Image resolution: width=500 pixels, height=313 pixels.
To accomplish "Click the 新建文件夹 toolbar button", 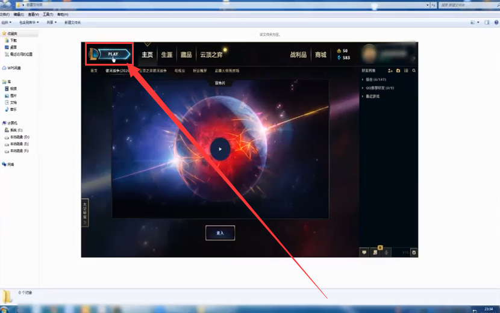I will click(x=73, y=23).
